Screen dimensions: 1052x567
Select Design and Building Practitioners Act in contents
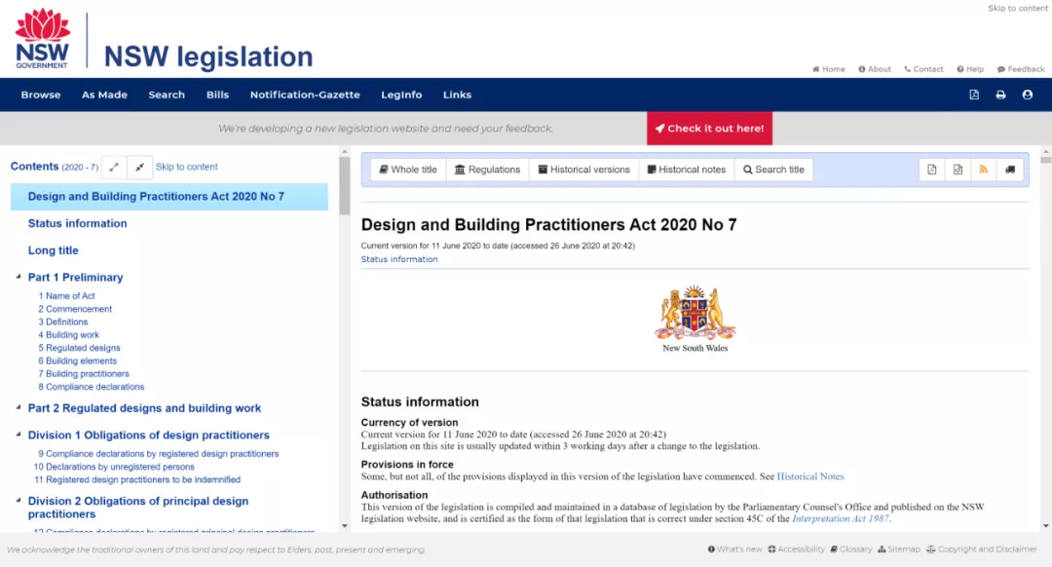[169, 197]
